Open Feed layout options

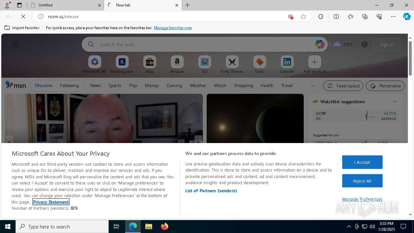[343, 86]
